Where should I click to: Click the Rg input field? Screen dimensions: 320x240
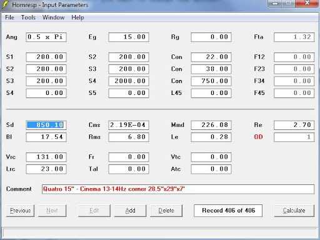tap(211, 37)
